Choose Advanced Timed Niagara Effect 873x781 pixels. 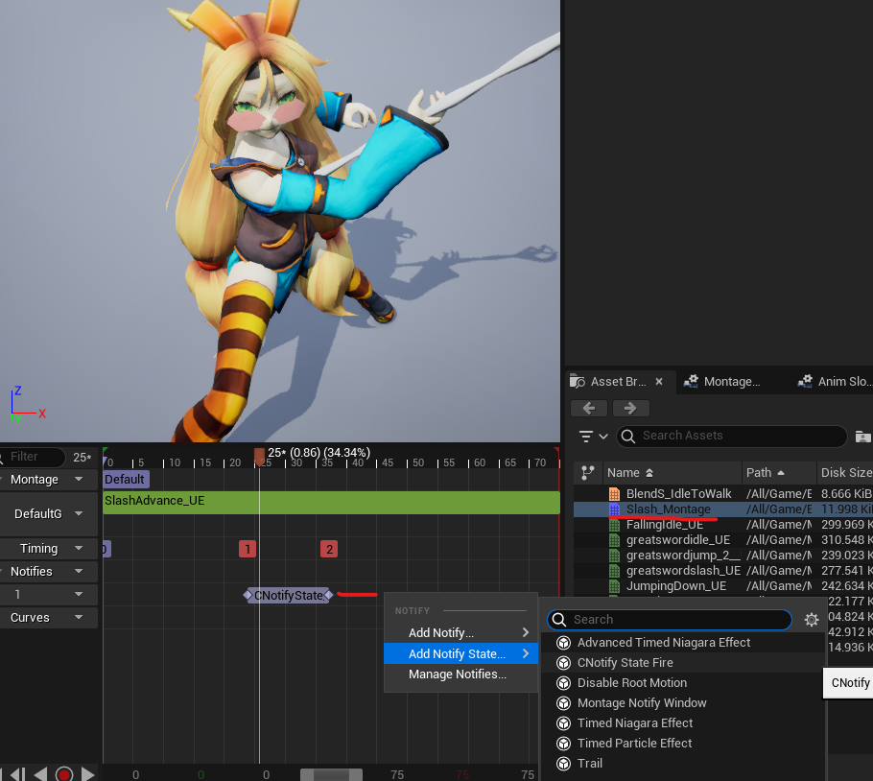(x=683, y=643)
